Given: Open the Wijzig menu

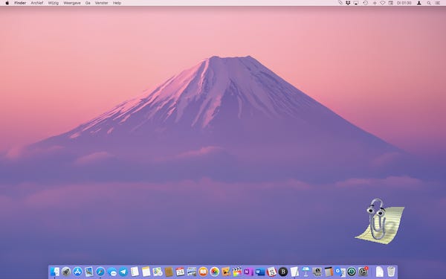Looking at the screenshot, I should pos(54,3).
